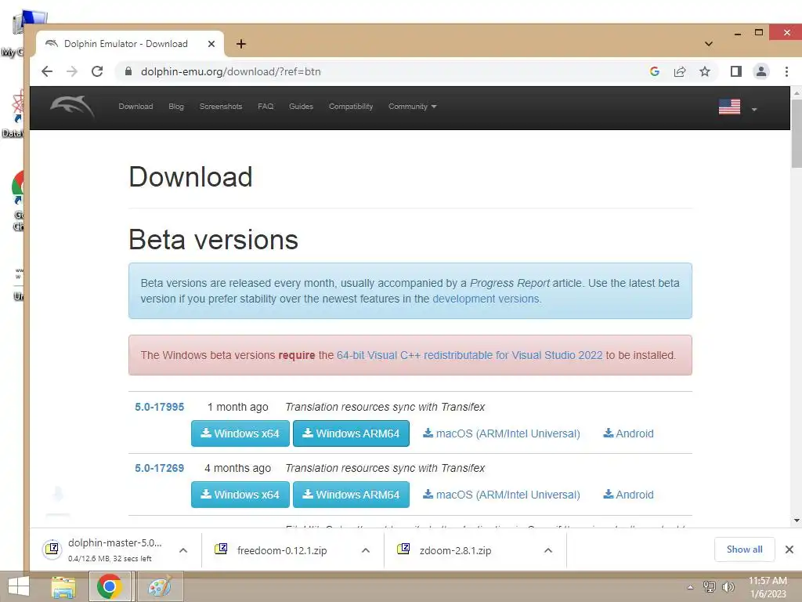Expand zdoom-2.8.1.zip options chevron
802x602 pixels.
547,551
